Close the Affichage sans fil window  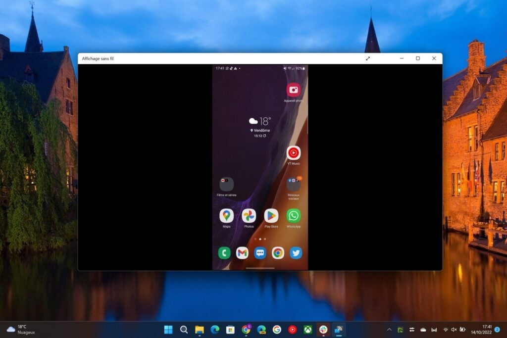(434, 58)
